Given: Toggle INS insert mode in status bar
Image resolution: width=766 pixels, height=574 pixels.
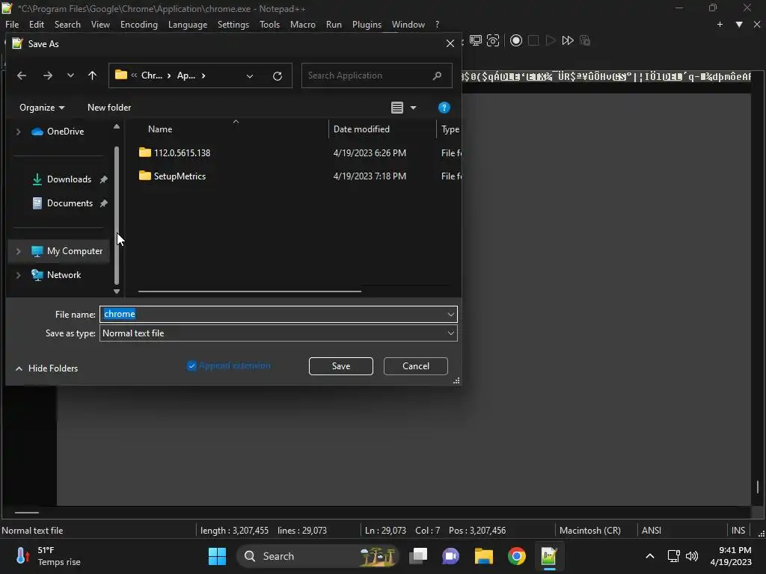Looking at the screenshot, I should click(738, 530).
